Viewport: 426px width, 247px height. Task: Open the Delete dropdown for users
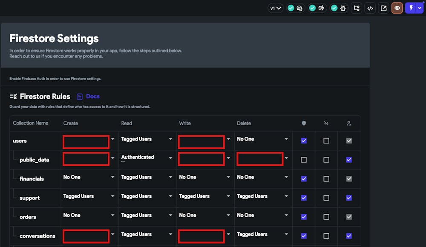click(262, 139)
